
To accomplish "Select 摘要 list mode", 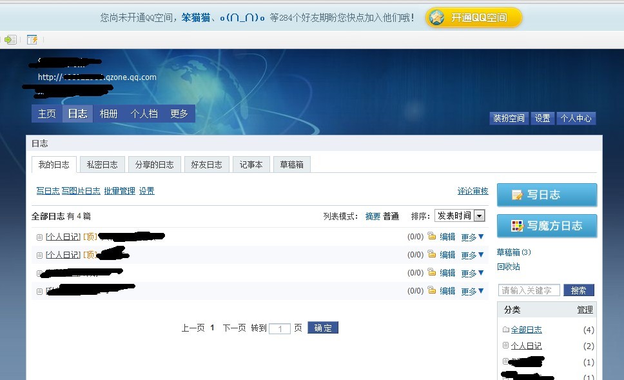I will click(x=373, y=216).
